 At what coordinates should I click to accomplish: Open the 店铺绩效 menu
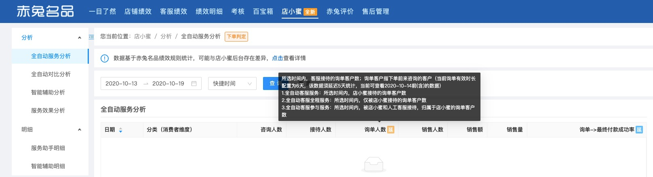(x=138, y=11)
